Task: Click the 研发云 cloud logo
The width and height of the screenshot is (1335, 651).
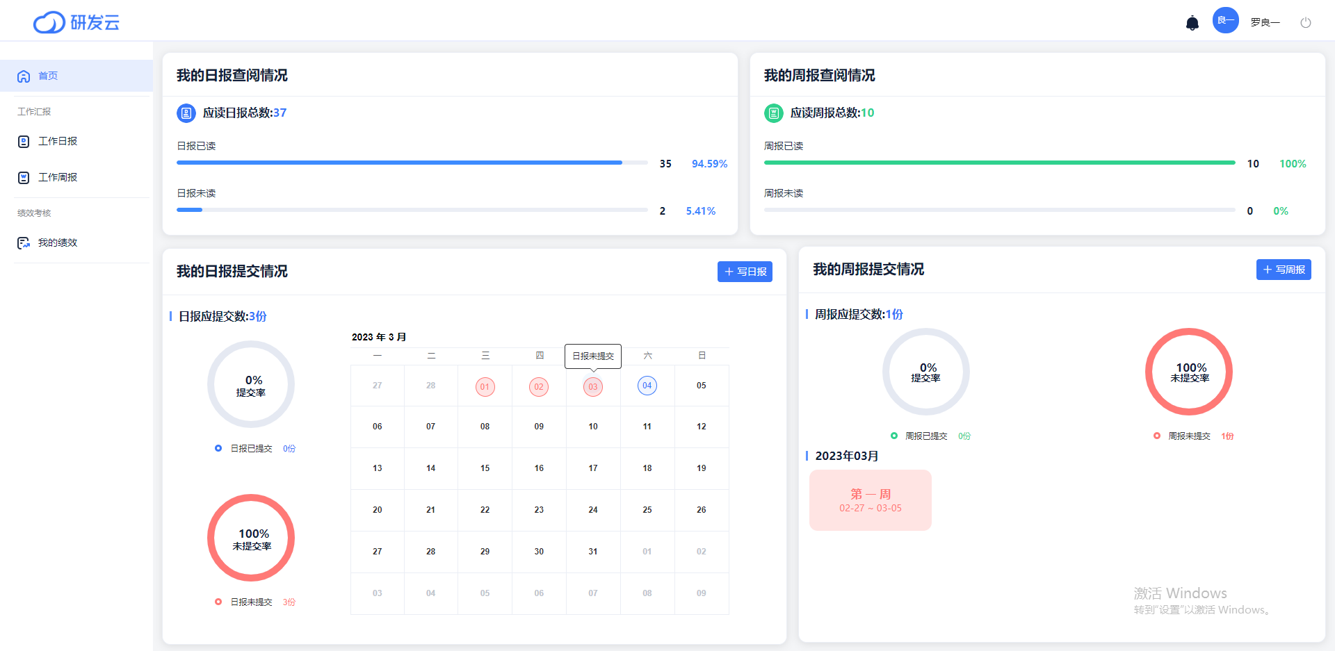Action: 76,22
